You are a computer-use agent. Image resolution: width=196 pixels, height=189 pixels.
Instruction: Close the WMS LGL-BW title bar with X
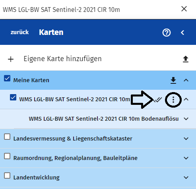(x=184, y=9)
